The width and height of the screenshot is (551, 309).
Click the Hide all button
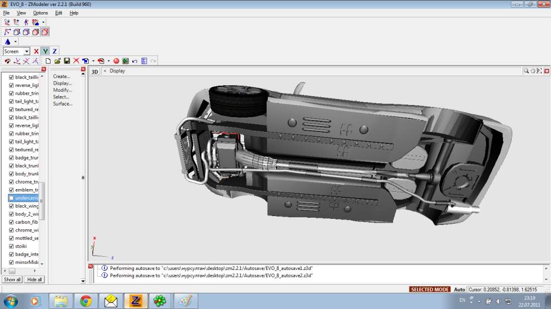click(34, 279)
